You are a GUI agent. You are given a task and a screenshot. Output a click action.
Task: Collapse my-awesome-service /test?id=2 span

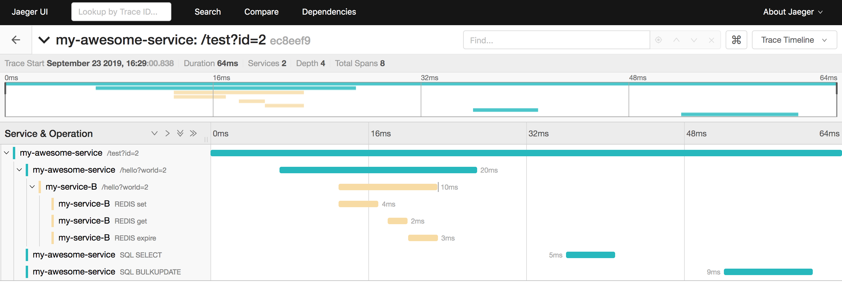pos(6,153)
